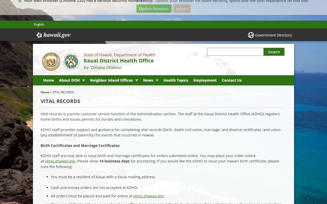Image resolution: width=327 pixels, height=204 pixels.
Task: Open Health Topics menu item
Action: (176, 80)
